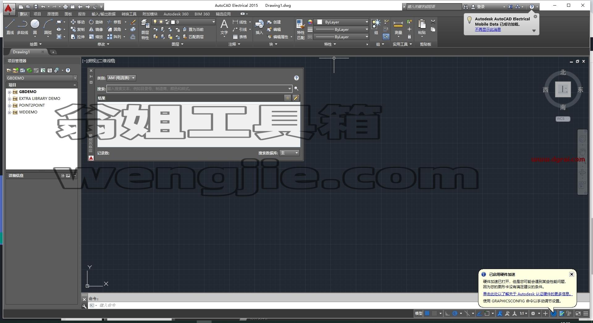Open the 报告 ribbon tab

click(x=82, y=14)
